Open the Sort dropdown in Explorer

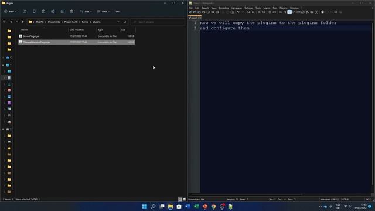tap(86, 11)
